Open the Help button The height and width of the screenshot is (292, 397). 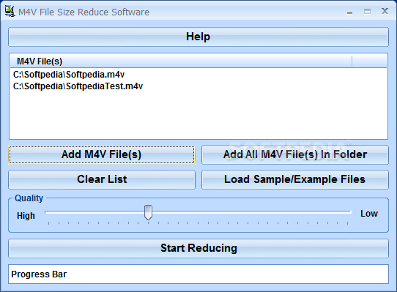[198, 37]
